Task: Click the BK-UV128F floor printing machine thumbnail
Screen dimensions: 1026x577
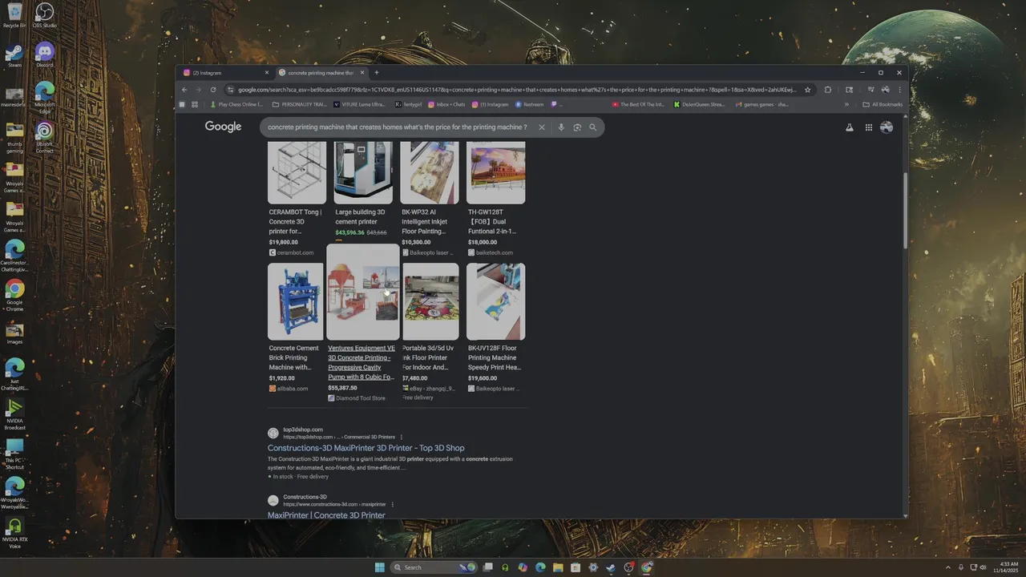Action: pos(496,301)
